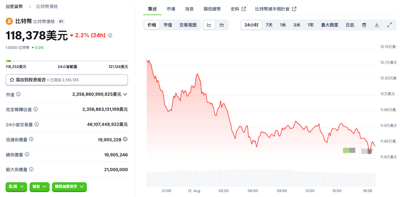Open price info icon beside 2.2% (24h)
This screenshot has width=403, height=197.
110,36
